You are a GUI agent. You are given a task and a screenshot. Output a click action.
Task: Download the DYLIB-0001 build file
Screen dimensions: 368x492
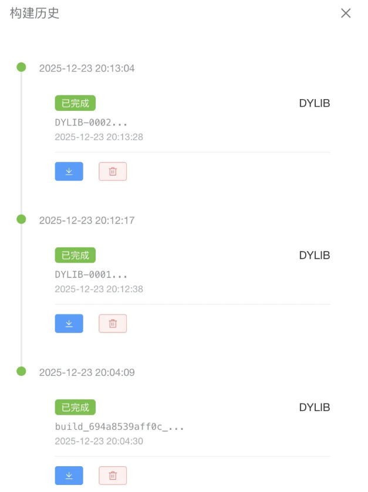[69, 323]
